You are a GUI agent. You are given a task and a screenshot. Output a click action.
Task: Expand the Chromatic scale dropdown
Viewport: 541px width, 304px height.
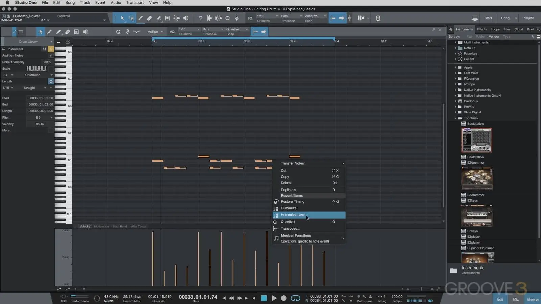click(x=34, y=75)
